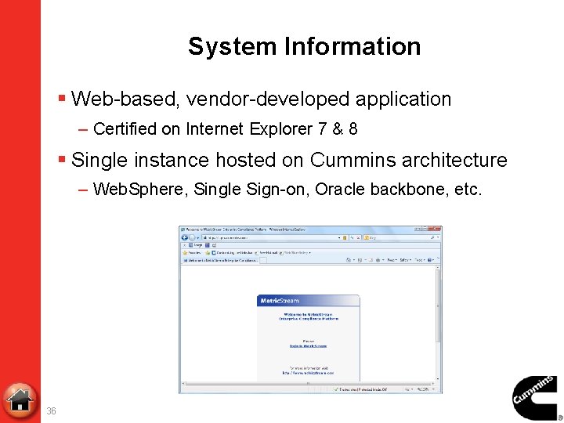The image size is (564, 423).
Task: Click the 'System Information' title
Action: (304, 46)
